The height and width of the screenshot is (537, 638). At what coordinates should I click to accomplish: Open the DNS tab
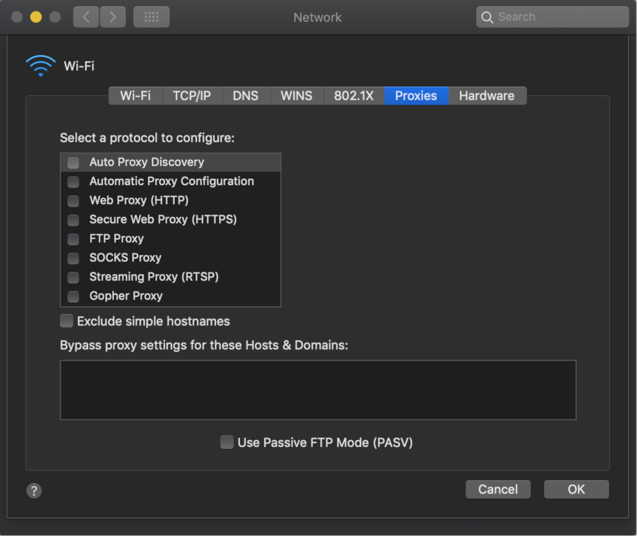click(x=246, y=96)
